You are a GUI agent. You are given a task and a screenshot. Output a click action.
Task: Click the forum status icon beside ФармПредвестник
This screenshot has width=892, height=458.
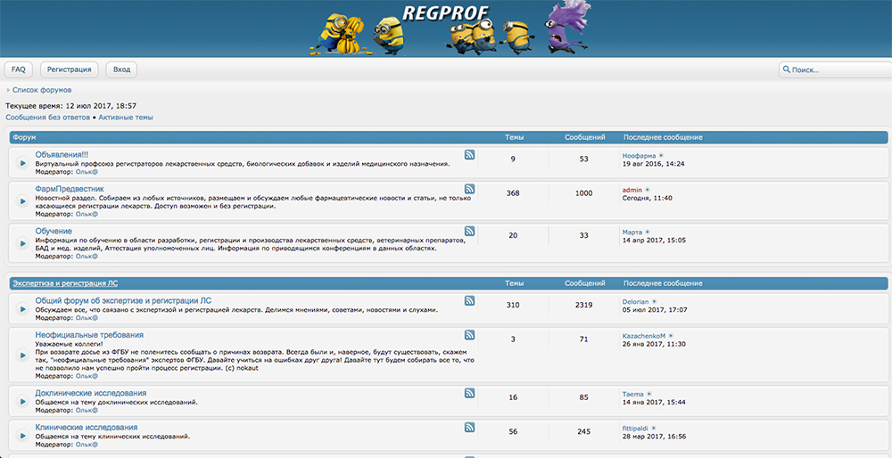(x=22, y=200)
